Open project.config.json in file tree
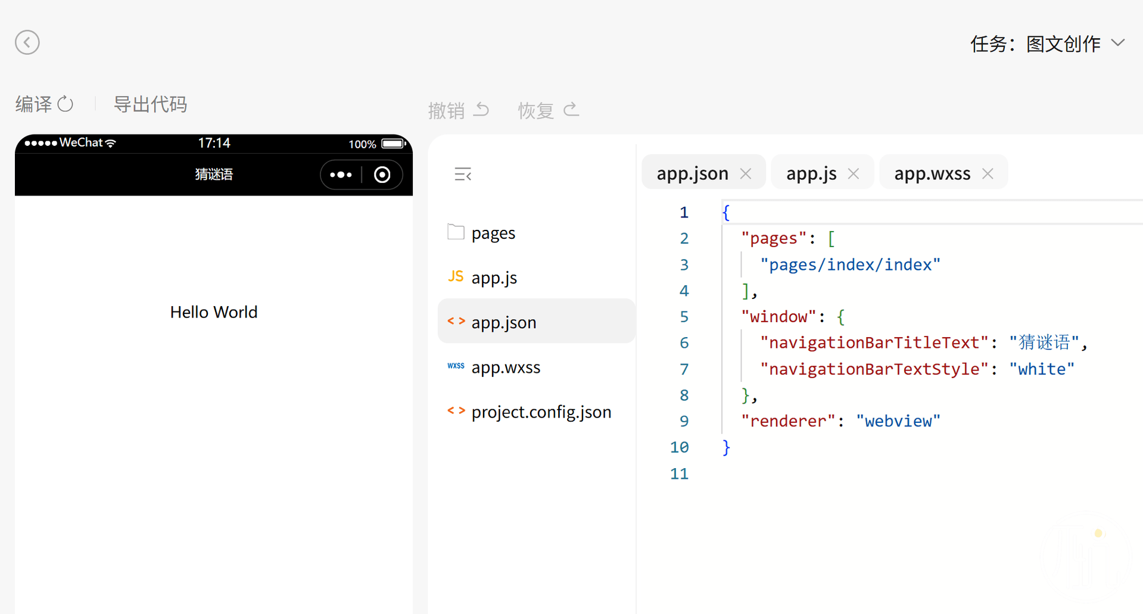1143x614 pixels. pyautogui.click(x=541, y=412)
